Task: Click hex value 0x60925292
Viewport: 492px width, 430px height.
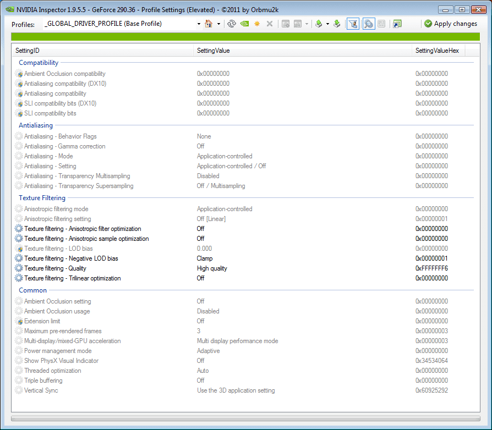Action: coord(432,390)
